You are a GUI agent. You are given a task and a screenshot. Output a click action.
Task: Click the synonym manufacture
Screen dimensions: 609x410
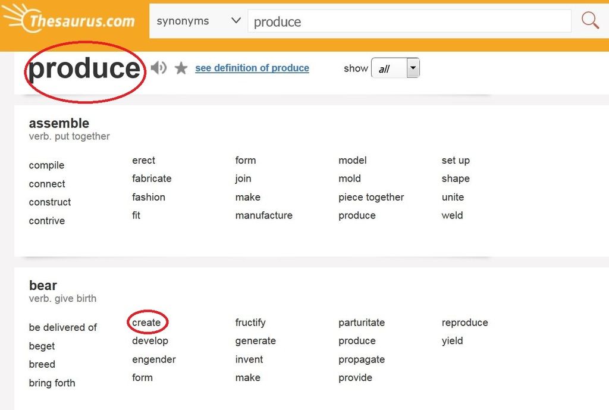[x=264, y=215]
